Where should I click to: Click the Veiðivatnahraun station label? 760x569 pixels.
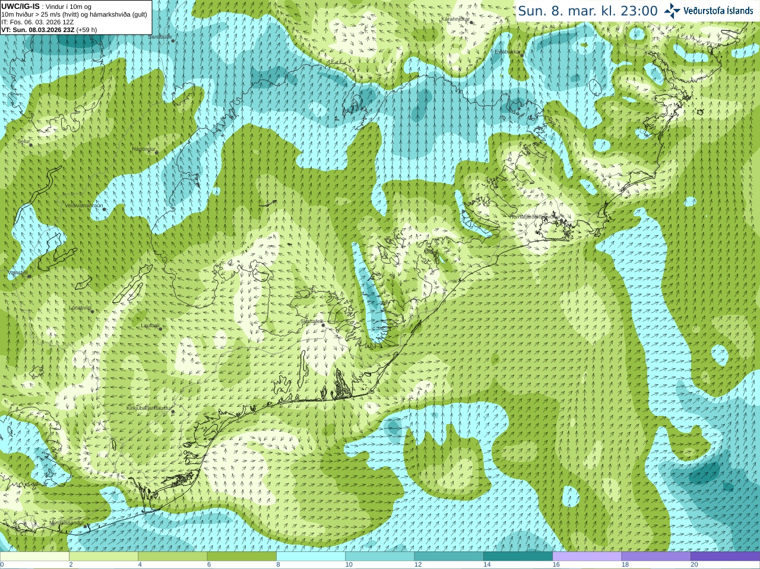coord(84,205)
